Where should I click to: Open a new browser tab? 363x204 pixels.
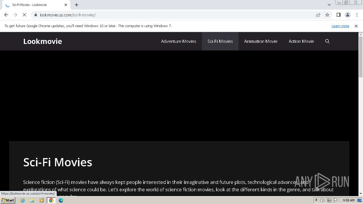point(77,5)
